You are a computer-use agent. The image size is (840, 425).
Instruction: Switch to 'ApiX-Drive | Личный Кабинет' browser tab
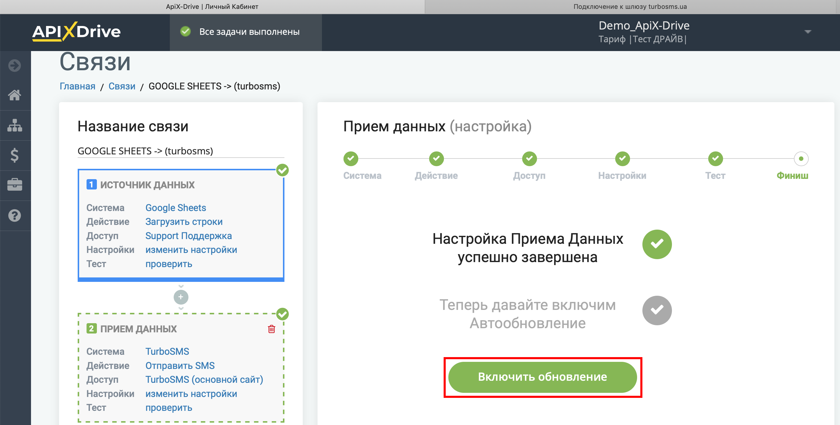(x=212, y=6)
